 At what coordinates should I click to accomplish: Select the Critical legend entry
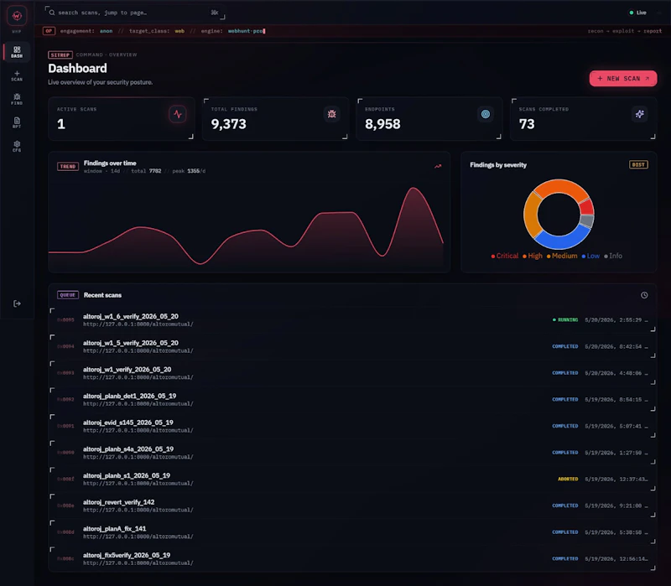tap(505, 256)
